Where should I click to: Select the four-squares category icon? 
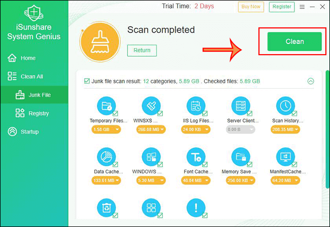point(151,208)
